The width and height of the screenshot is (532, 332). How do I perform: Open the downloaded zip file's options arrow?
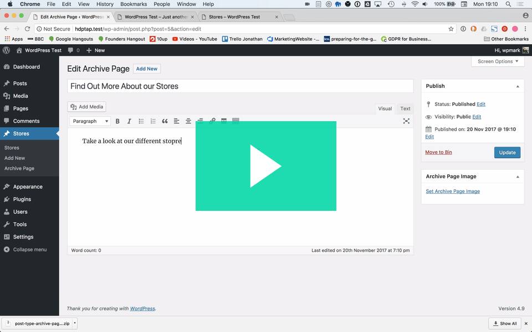click(x=75, y=323)
